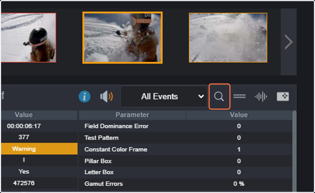
Task: Select the Letter Box row
Action: click(185, 172)
